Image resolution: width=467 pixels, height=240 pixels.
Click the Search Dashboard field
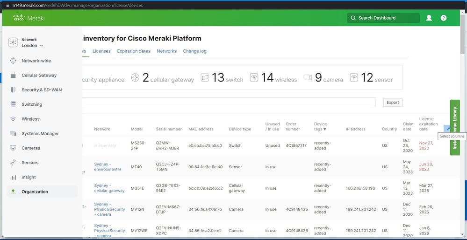[383, 18]
